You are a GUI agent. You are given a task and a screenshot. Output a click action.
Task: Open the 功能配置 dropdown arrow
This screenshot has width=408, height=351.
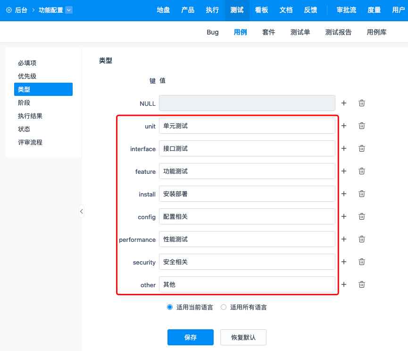click(x=69, y=10)
